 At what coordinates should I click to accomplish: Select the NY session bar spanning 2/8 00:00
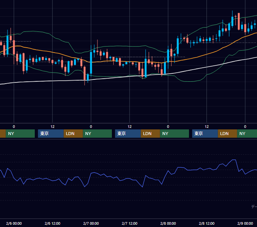coord(174,134)
